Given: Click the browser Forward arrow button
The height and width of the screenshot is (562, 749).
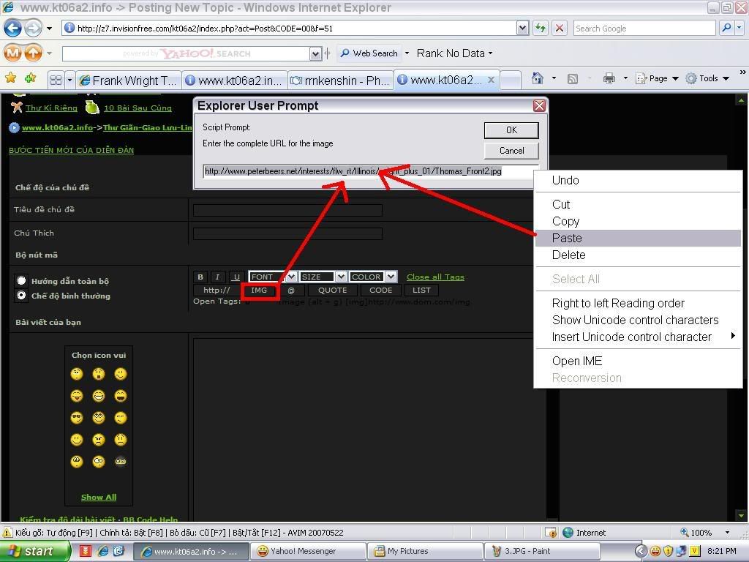Looking at the screenshot, I should [33, 29].
